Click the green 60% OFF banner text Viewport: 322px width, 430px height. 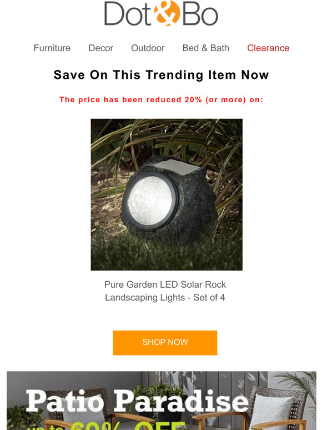coord(129,424)
